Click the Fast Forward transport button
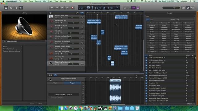 [x=57, y=8]
